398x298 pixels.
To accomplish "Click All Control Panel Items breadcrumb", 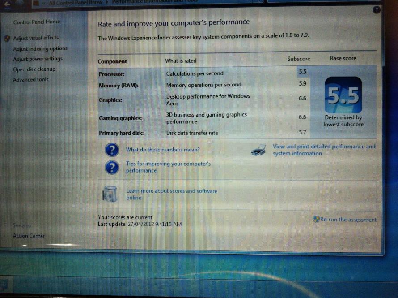I will coord(75,3).
